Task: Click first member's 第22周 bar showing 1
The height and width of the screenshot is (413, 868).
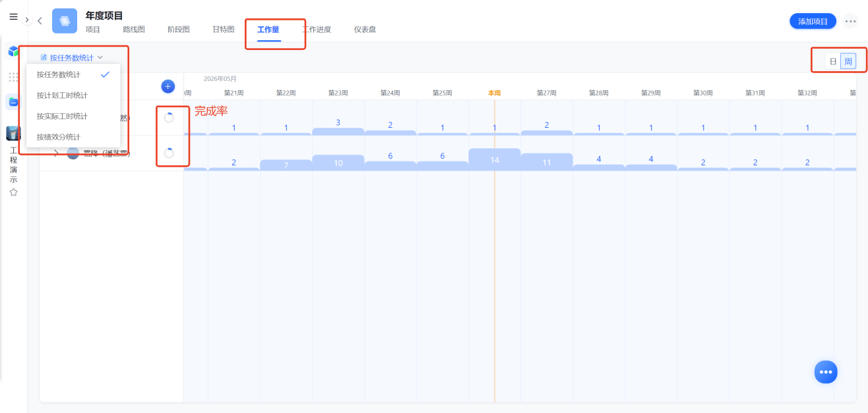Action: [286, 134]
